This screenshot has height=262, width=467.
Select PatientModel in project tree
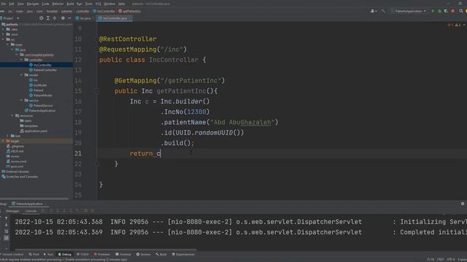[x=41, y=95]
